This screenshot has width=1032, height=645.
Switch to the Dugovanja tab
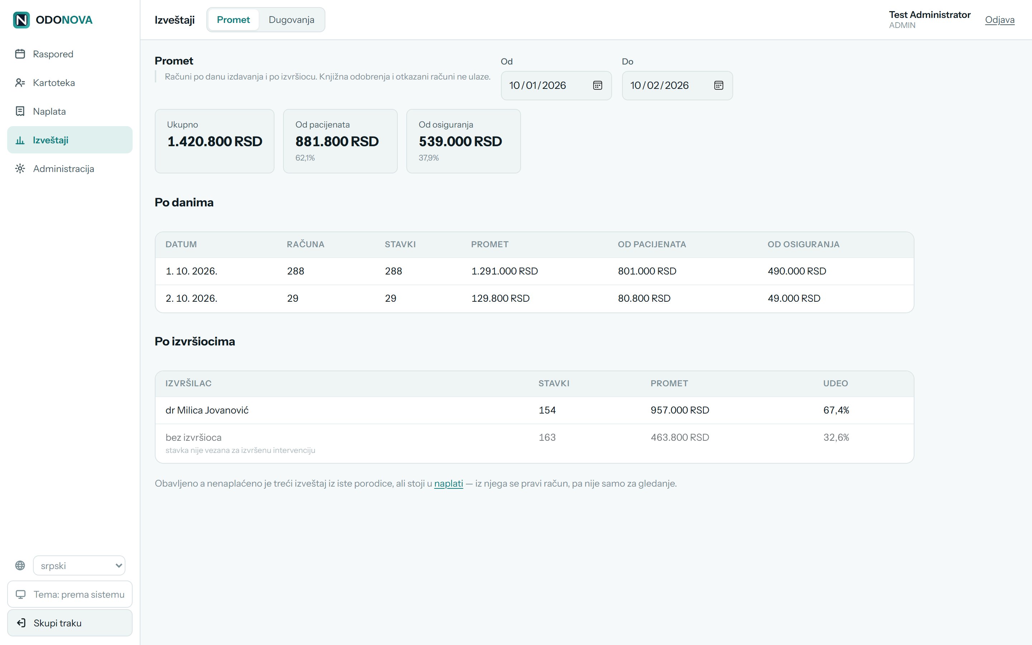pos(291,20)
